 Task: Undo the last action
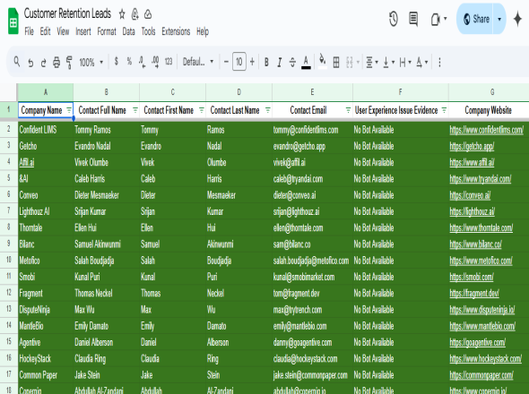click(x=30, y=63)
